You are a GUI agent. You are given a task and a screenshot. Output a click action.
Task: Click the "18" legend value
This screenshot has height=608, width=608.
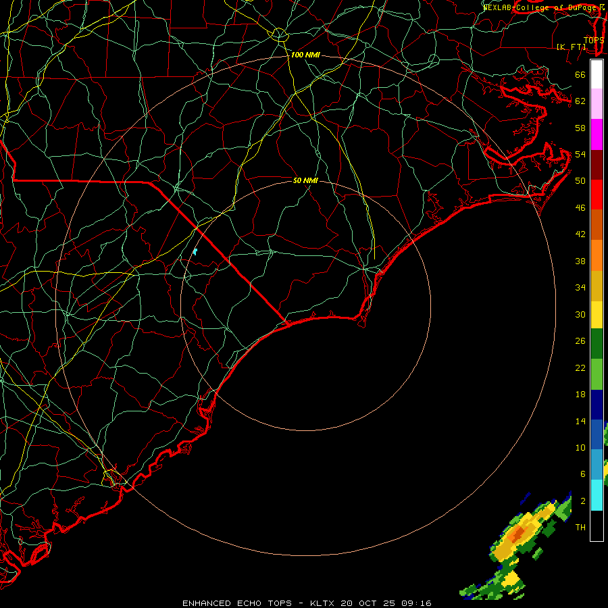tap(580, 395)
